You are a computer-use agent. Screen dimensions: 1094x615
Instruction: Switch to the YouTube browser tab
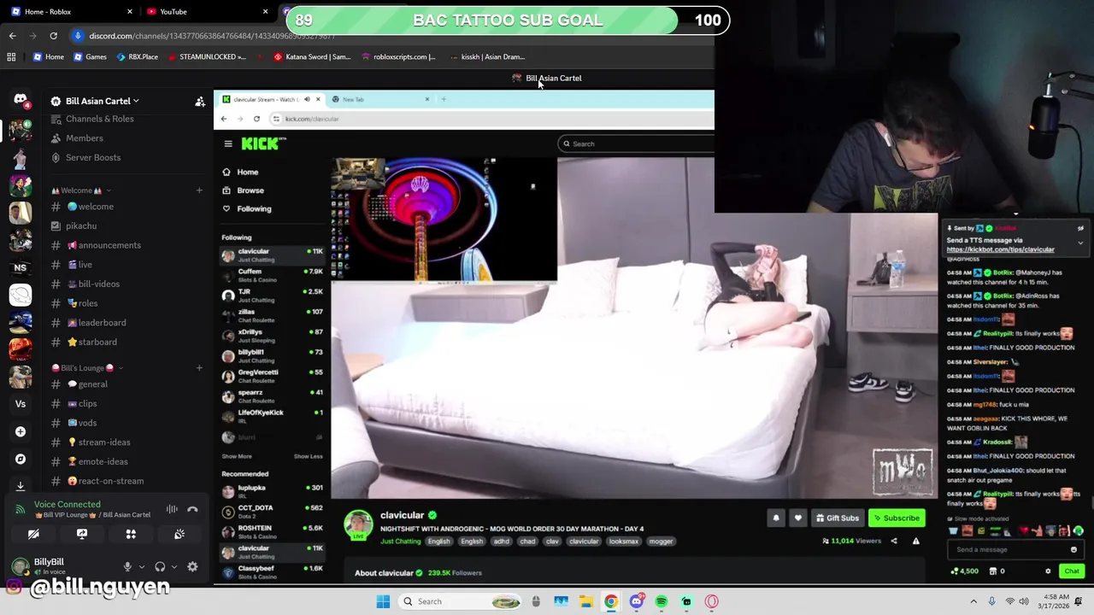pyautogui.click(x=203, y=11)
